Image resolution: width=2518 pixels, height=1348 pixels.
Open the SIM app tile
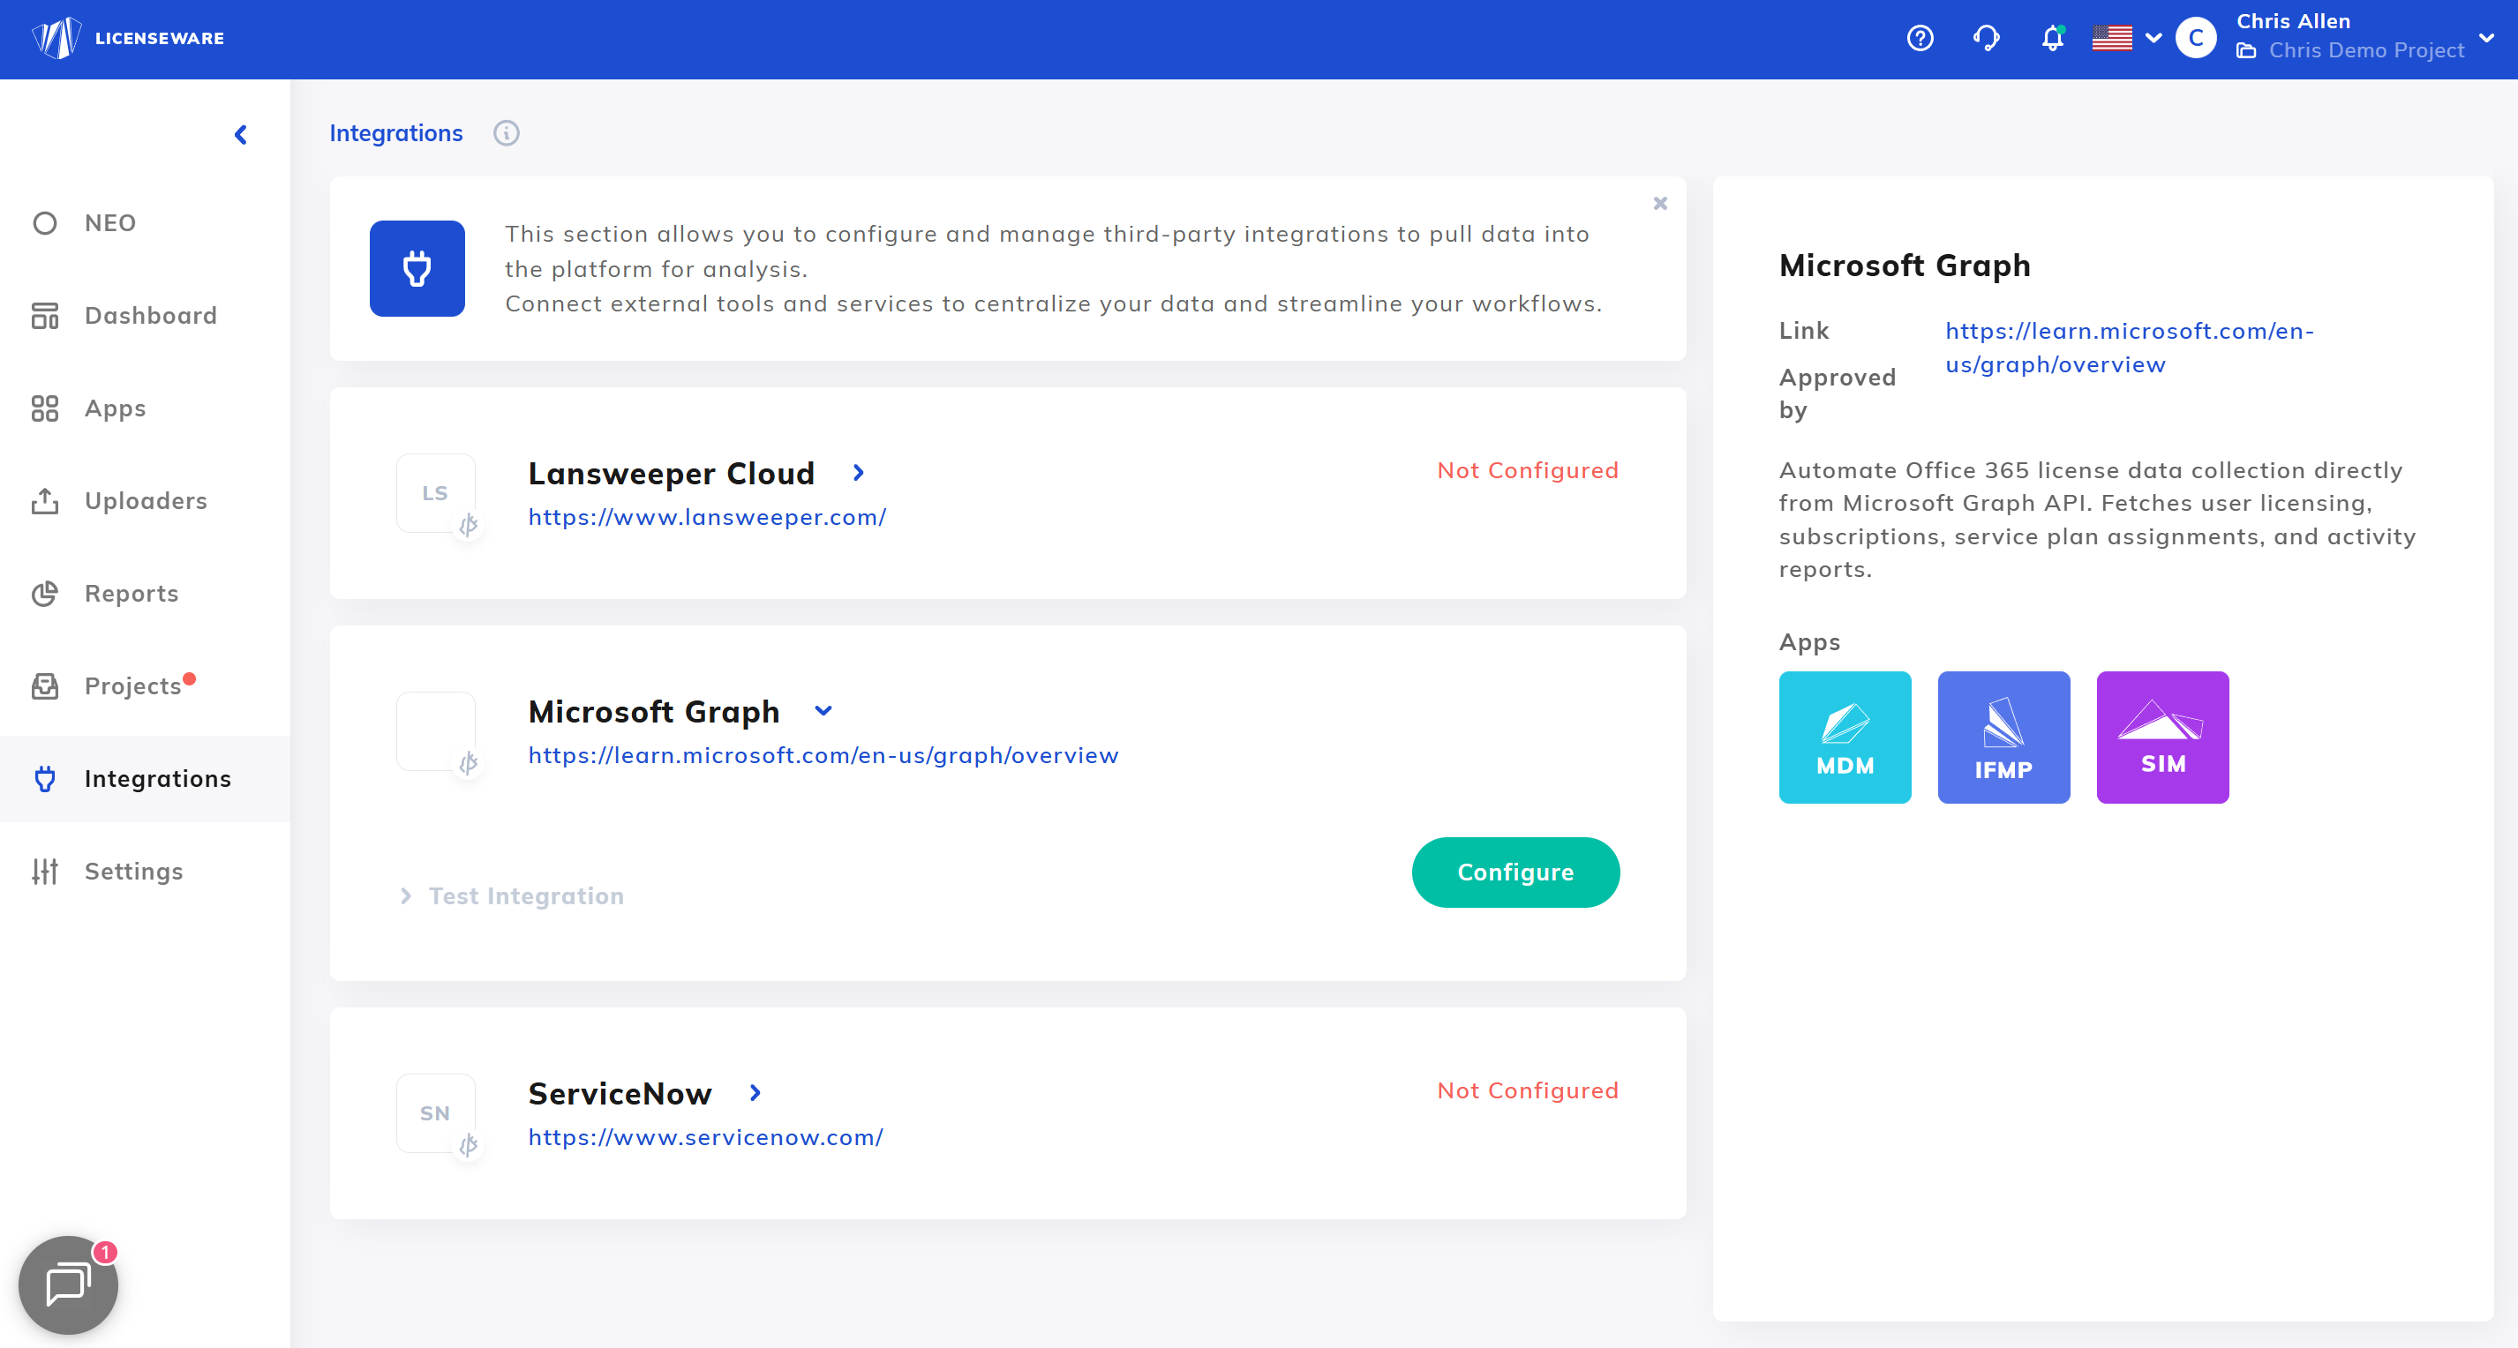point(2162,737)
